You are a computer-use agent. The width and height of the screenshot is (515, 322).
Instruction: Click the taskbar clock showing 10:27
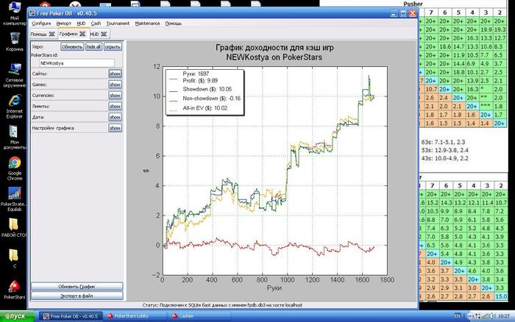pyautogui.click(x=503, y=316)
